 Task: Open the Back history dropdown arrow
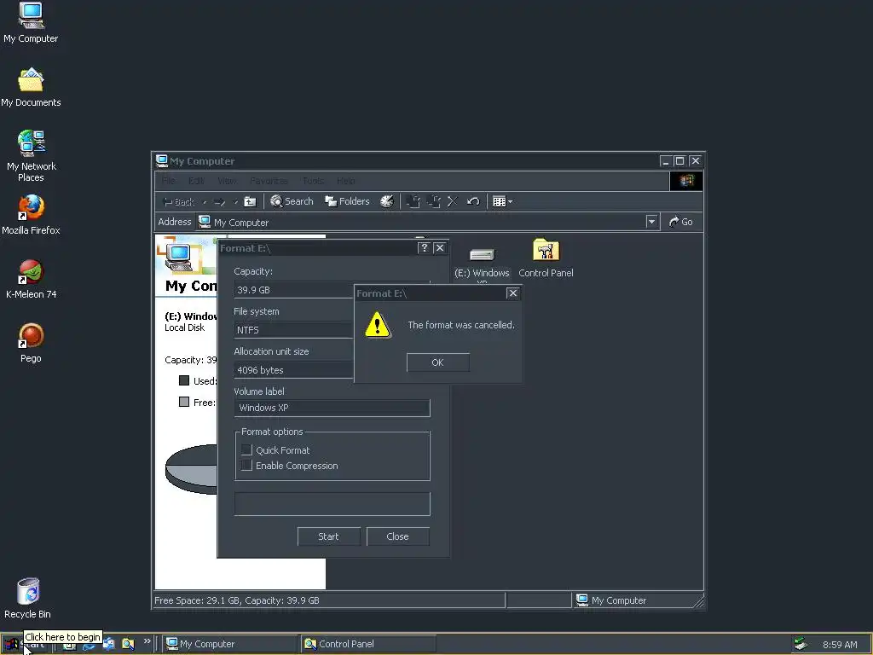coord(205,201)
